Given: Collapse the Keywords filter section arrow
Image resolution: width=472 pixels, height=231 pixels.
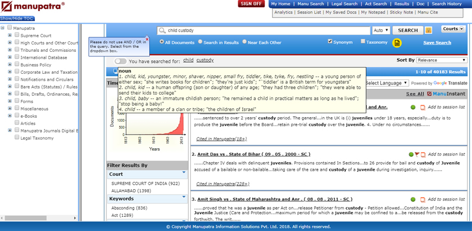Looking at the screenshot, I should (x=184, y=197).
